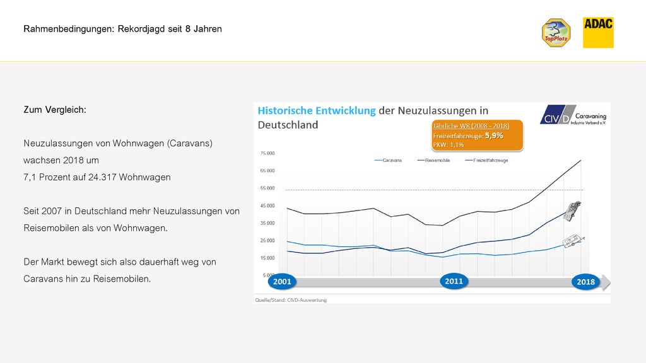646x363 pixels.
Task: Click the line 'wachsen 2018 um'
Action: 61,160
